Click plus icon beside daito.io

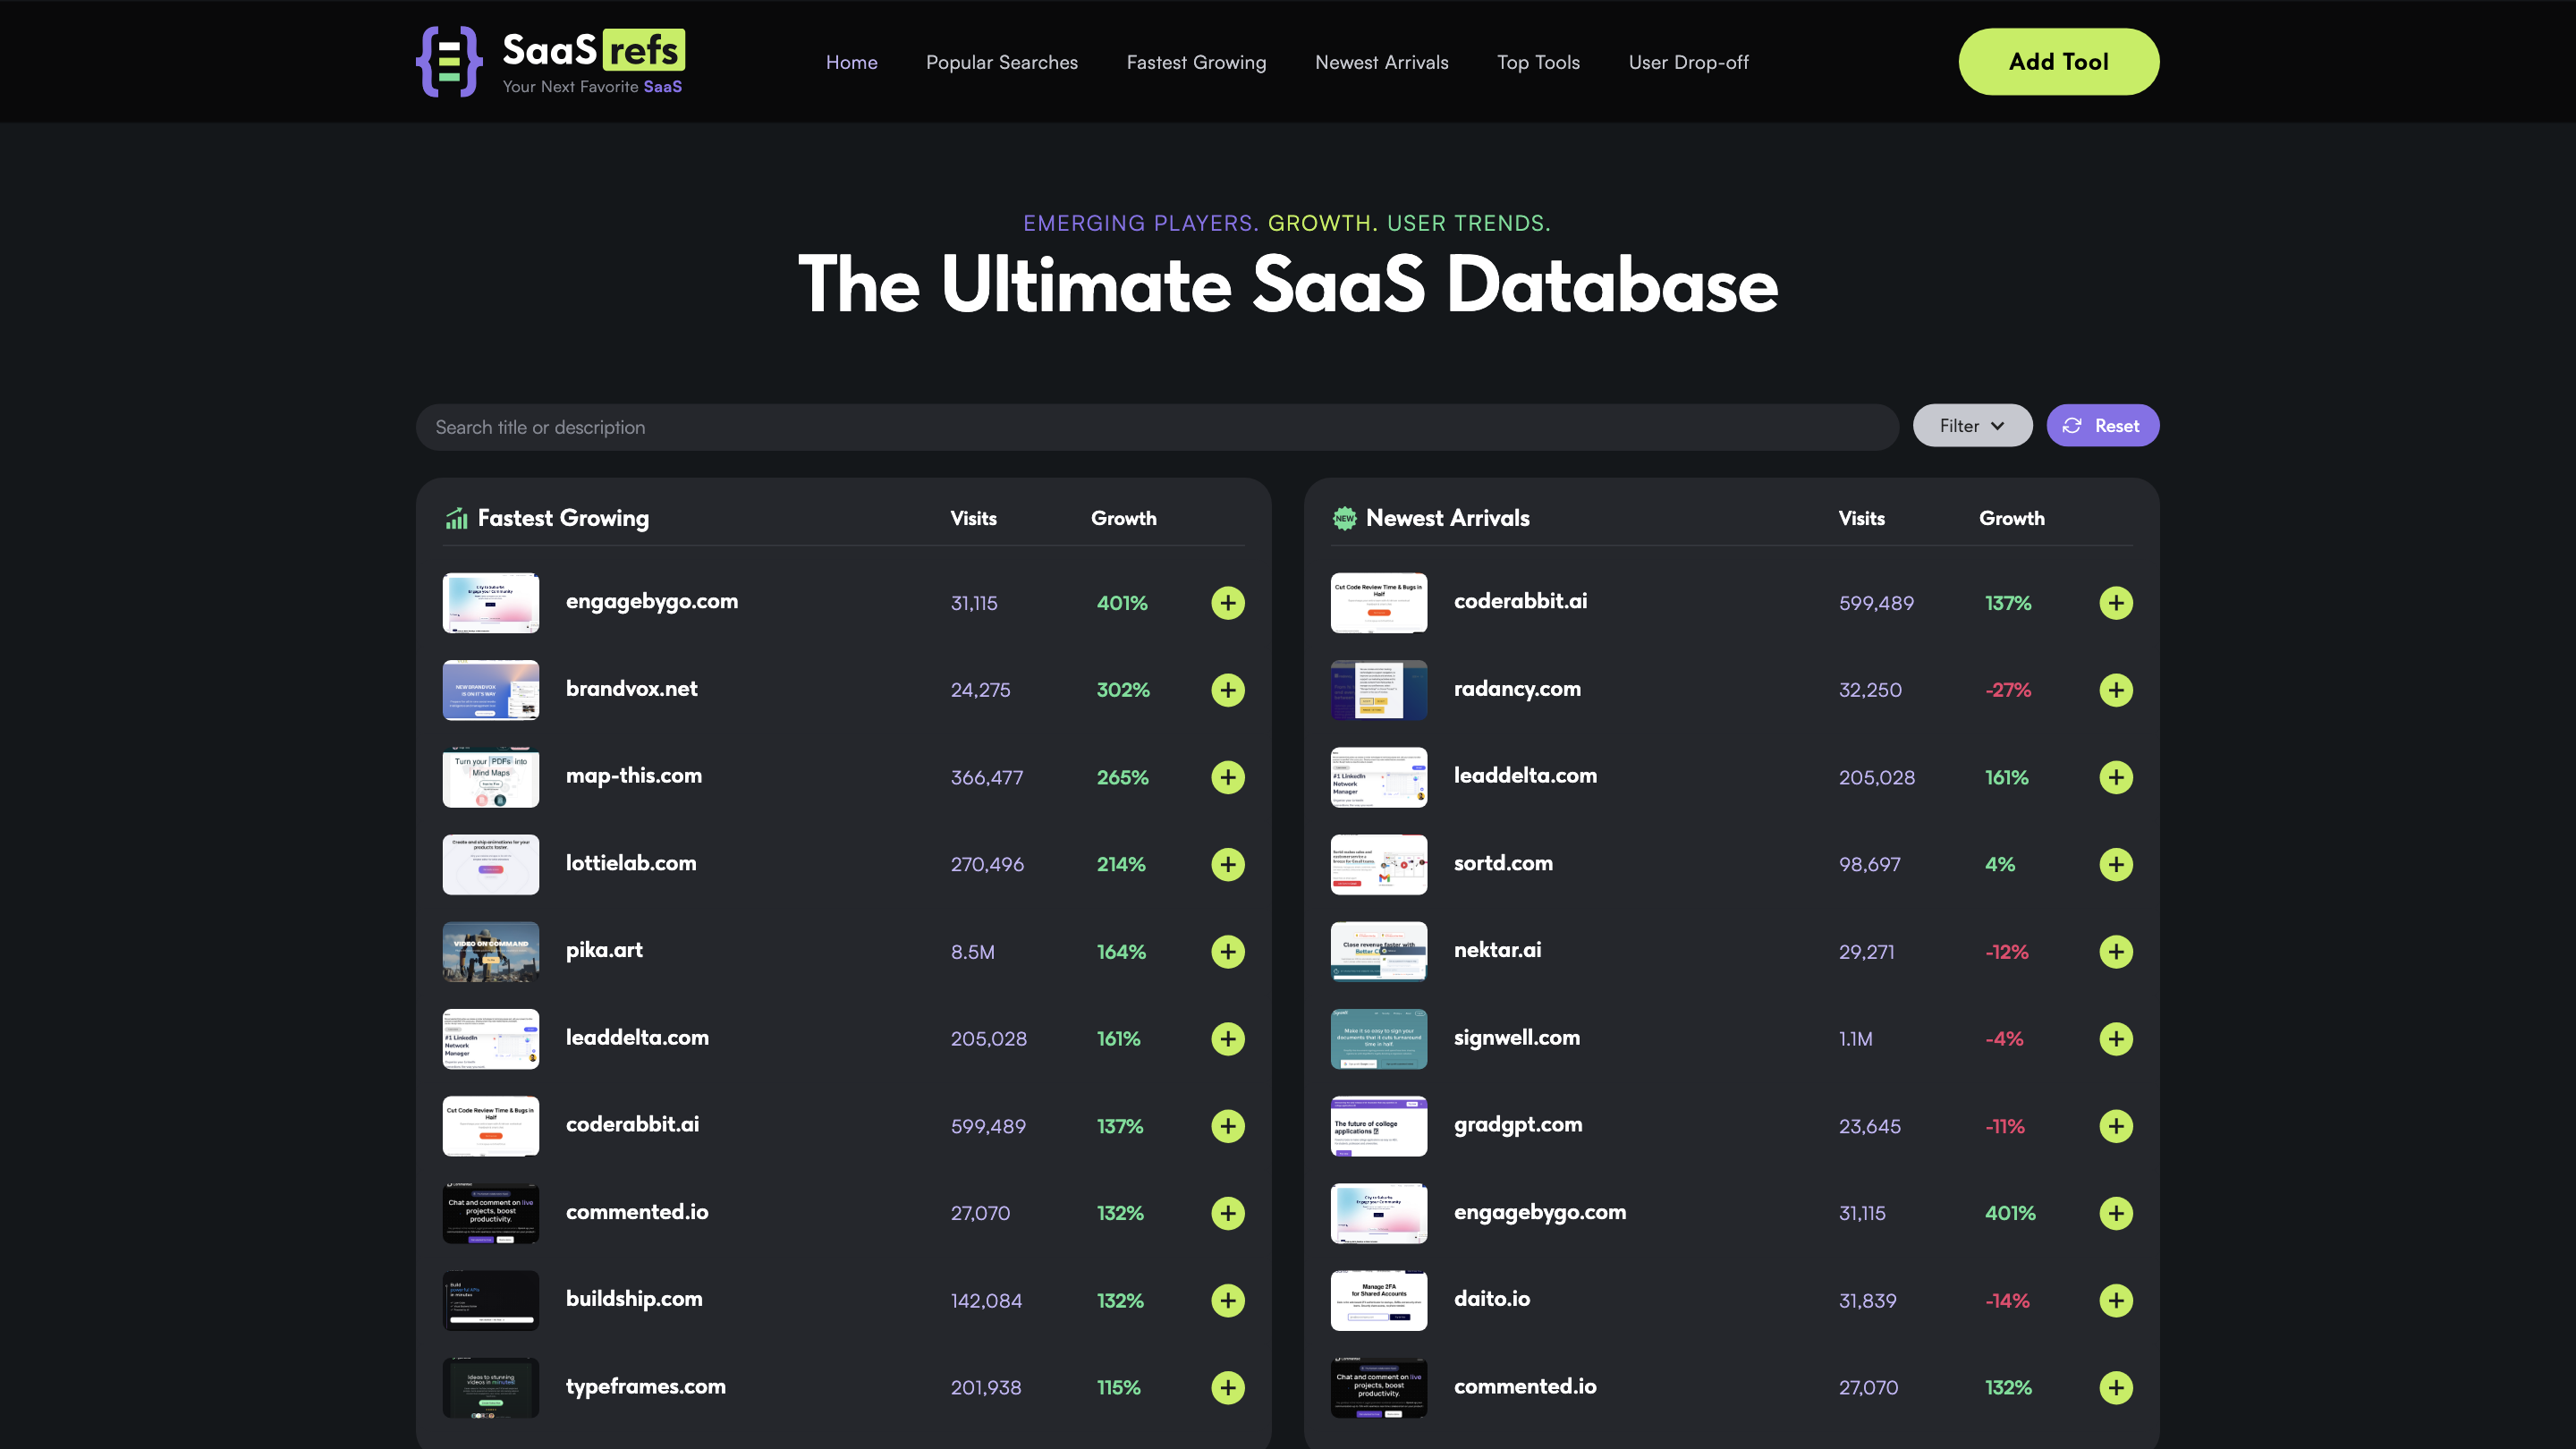click(x=2115, y=1300)
